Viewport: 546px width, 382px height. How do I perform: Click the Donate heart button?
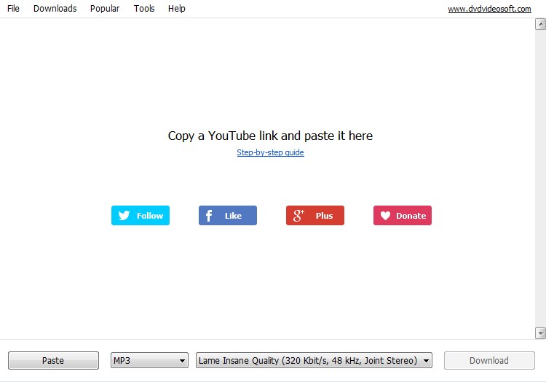point(403,215)
